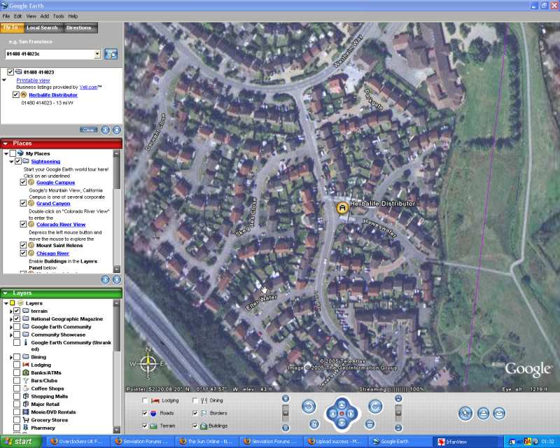
Task: Open the View menu
Action: point(31,16)
